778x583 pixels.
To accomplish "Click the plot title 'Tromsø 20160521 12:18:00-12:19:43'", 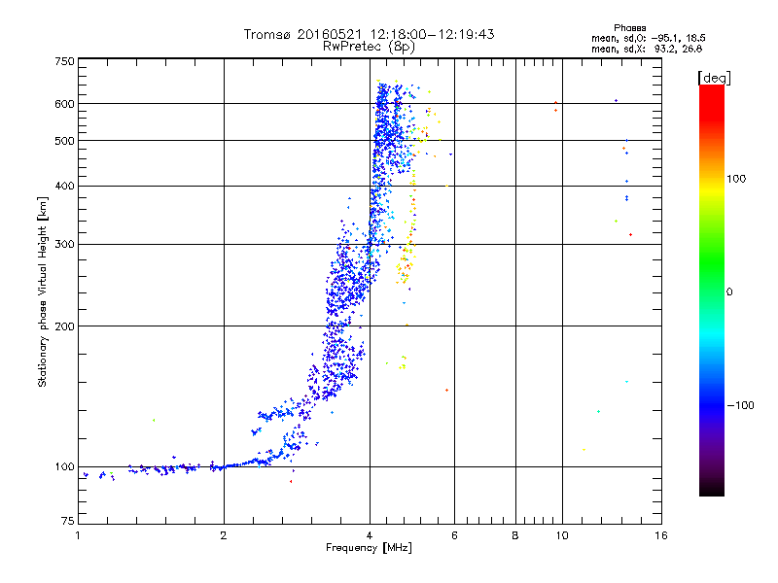I will (x=369, y=34).
